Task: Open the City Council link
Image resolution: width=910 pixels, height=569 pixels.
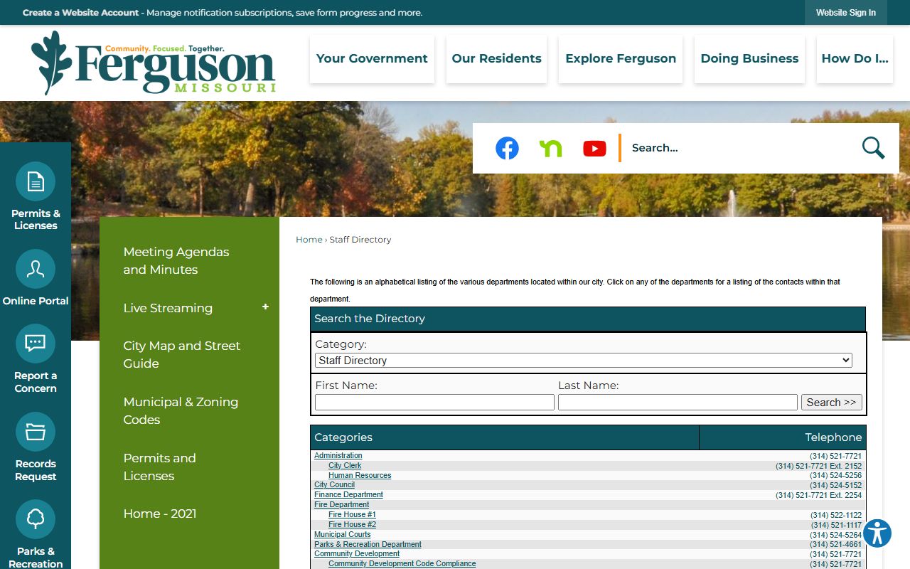Action: [334, 485]
